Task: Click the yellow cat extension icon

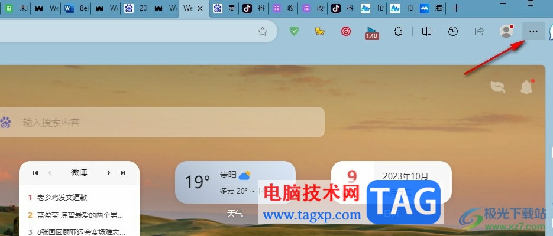Action: coord(320,32)
